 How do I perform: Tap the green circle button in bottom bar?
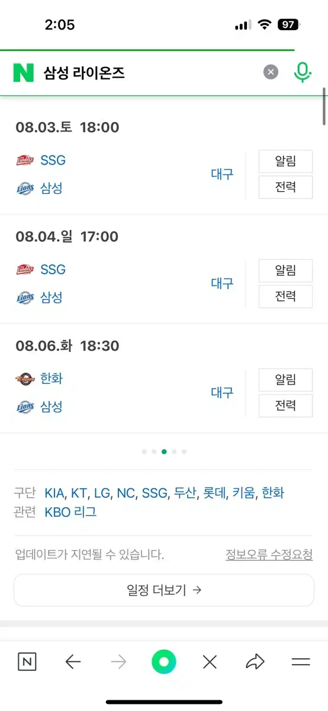click(164, 662)
